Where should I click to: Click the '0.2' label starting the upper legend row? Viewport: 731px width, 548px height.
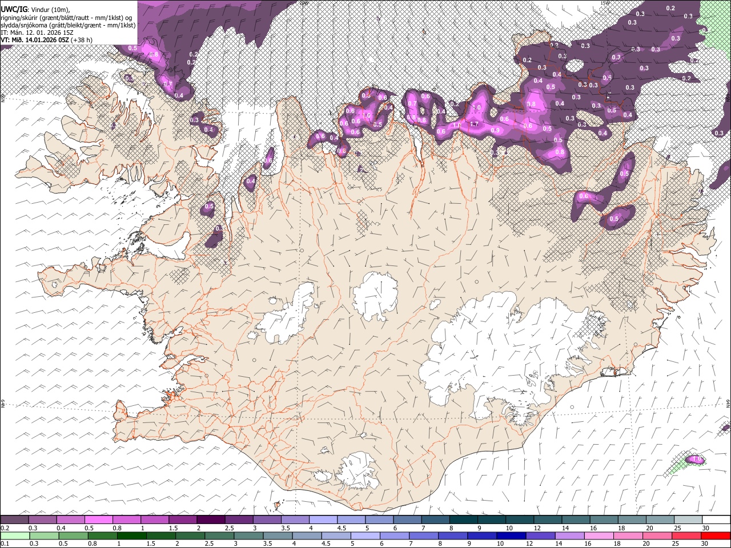coord(5,528)
